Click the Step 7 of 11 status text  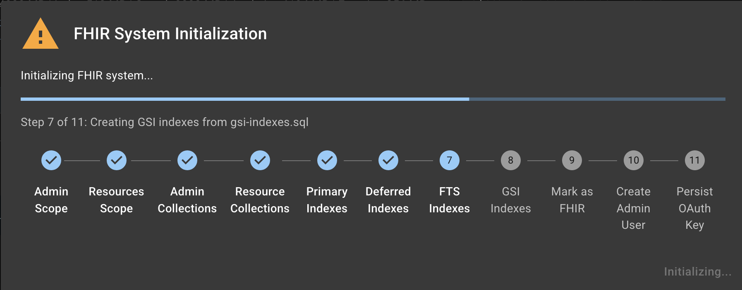click(x=165, y=122)
